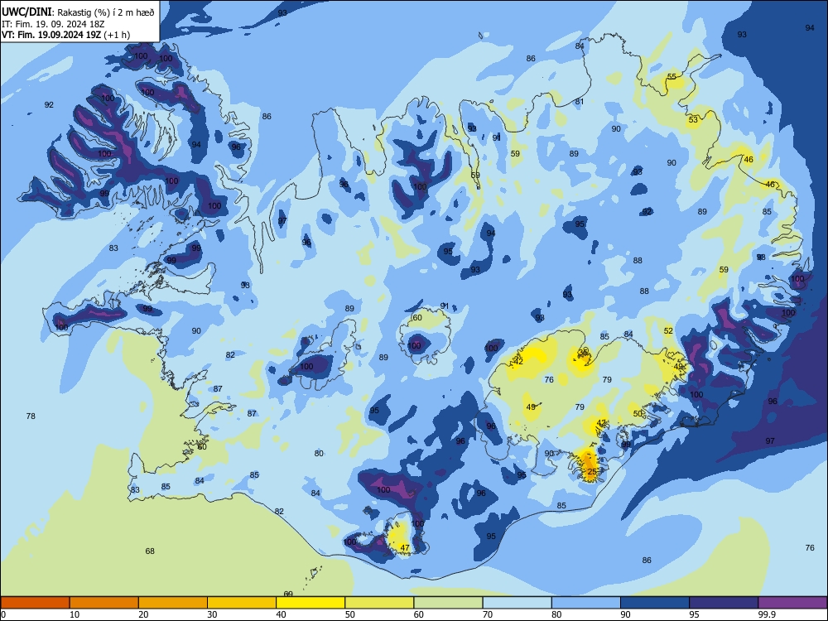Click the indigo 95–99.9 legend swatch

pyautogui.click(x=724, y=603)
